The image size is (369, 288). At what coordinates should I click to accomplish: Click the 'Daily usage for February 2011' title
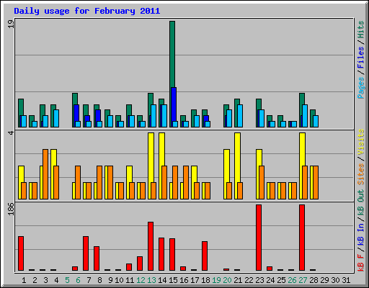(x=86, y=11)
